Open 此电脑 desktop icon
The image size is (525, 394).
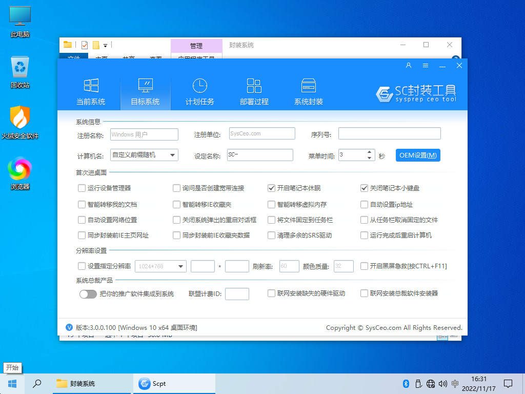pos(20,22)
